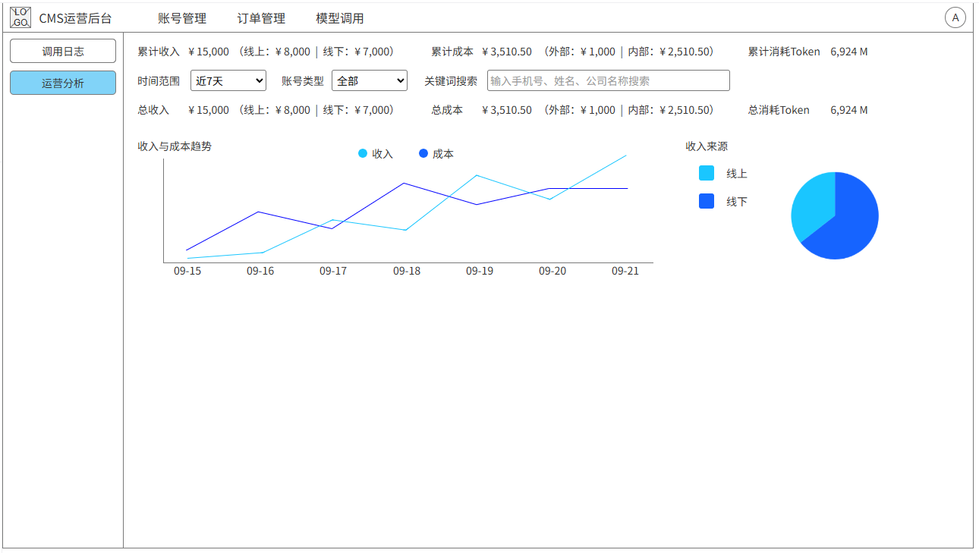979x553 pixels.
Task: Select 运营分析 in the sidebar
Action: [63, 83]
